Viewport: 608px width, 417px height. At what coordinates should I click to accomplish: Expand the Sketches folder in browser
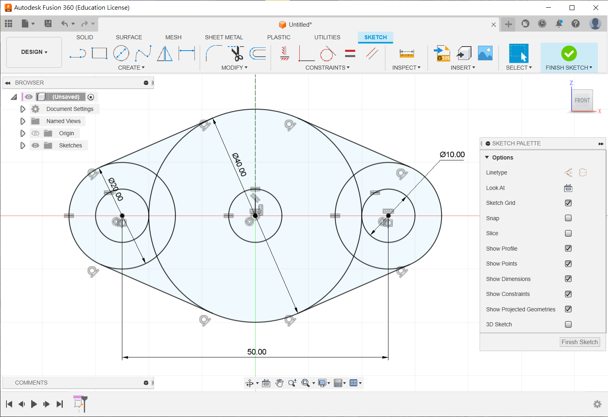(x=23, y=145)
